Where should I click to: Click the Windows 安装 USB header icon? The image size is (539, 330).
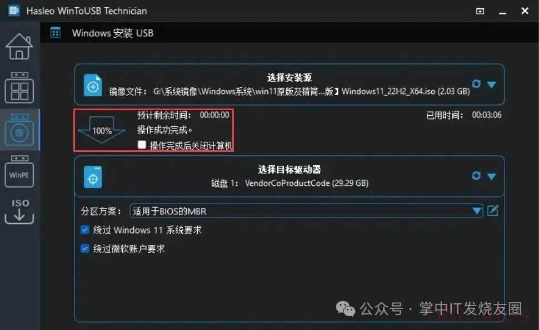tap(56, 33)
